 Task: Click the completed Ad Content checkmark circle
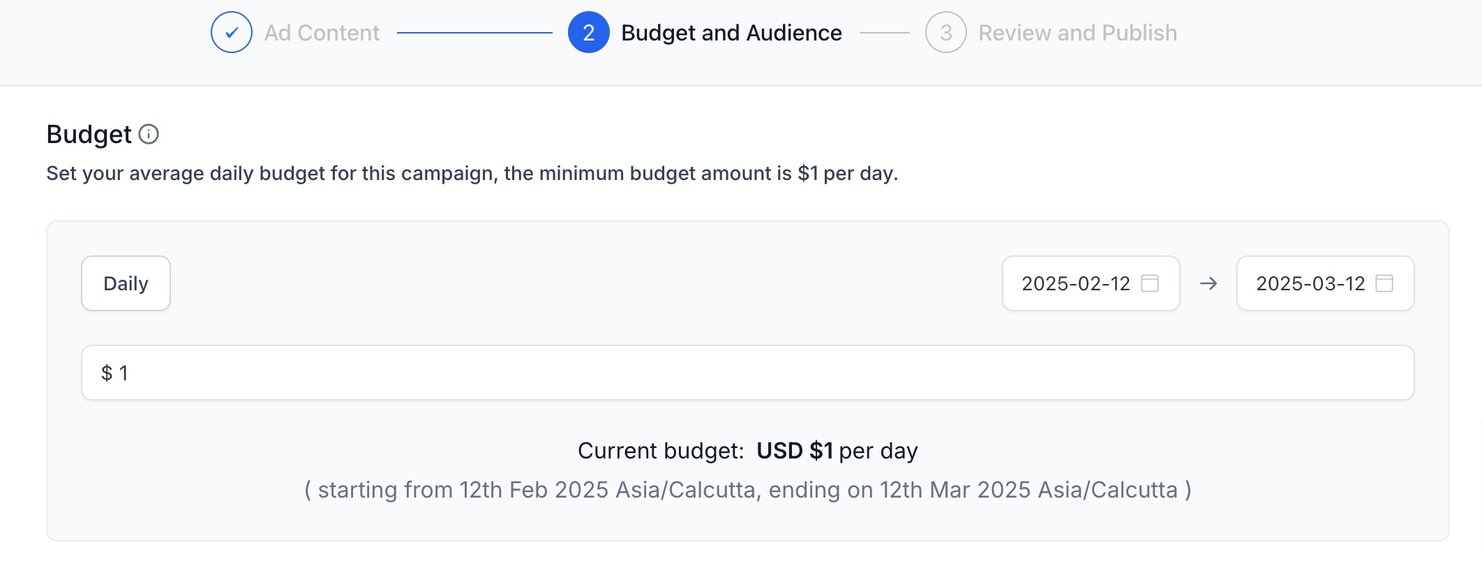point(232,32)
